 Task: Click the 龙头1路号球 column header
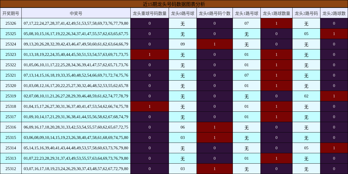(x=246, y=13)
